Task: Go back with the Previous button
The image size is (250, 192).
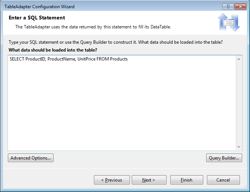Action: 112,180
